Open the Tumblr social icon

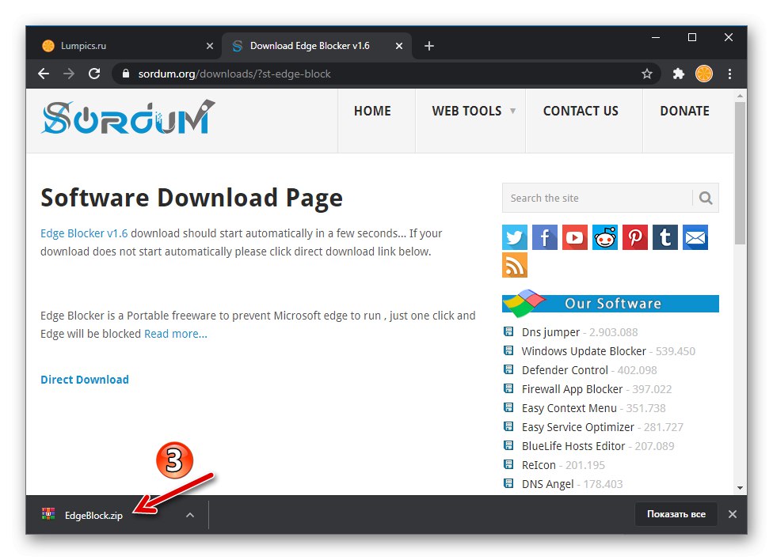[x=665, y=237]
